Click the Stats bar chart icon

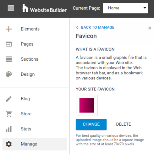(x=8, y=129)
